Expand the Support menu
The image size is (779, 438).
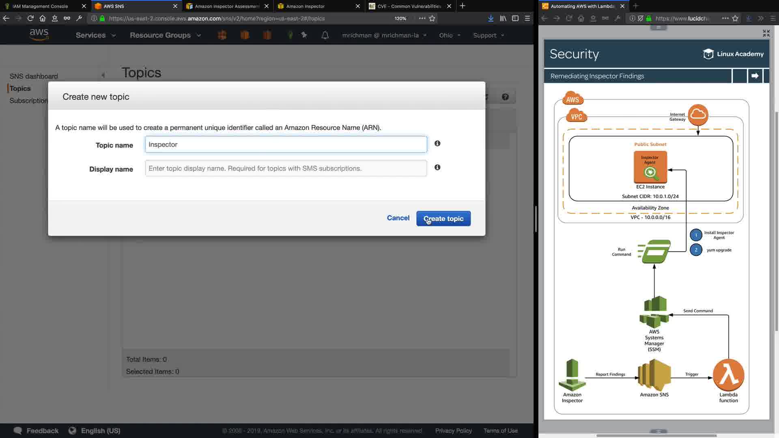coord(488,35)
